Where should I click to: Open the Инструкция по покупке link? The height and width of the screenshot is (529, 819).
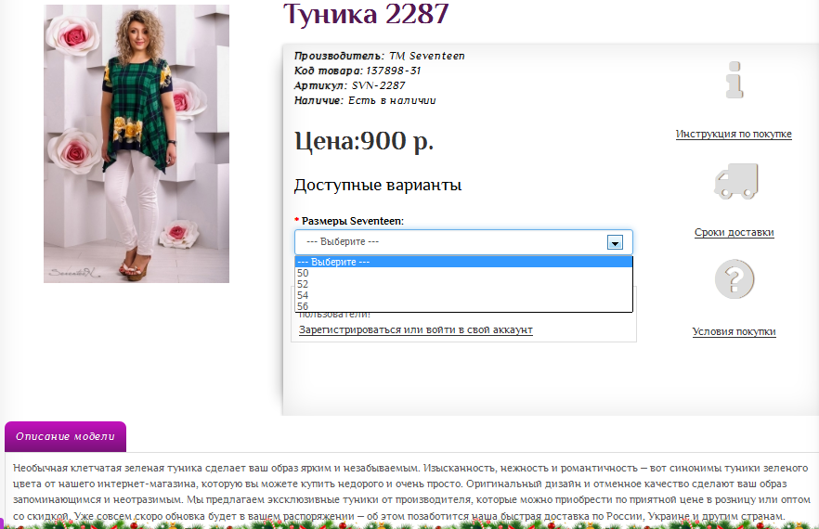[x=734, y=135]
